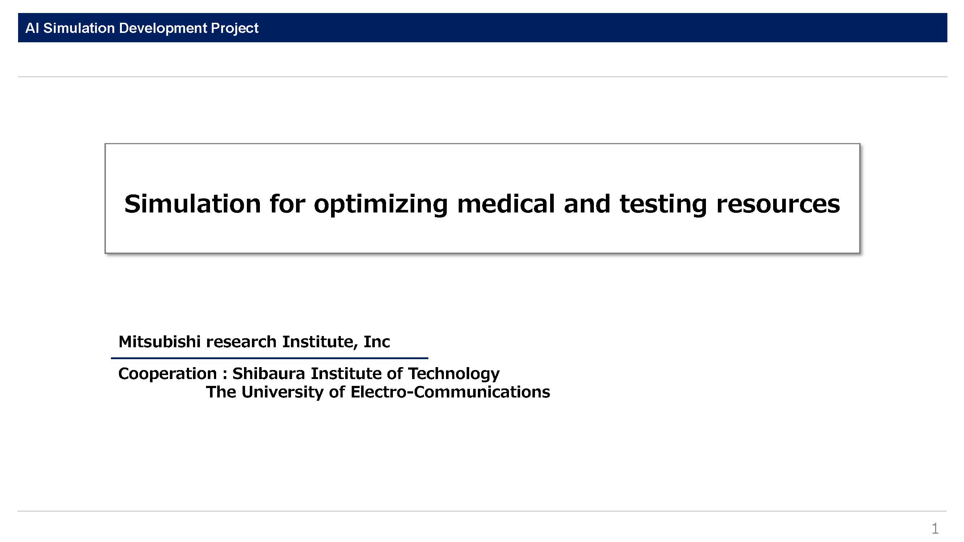Click the dark blue header banner

[x=483, y=28]
